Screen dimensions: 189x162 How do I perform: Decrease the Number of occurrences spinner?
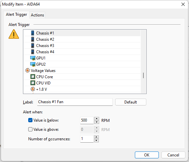pos(96,141)
